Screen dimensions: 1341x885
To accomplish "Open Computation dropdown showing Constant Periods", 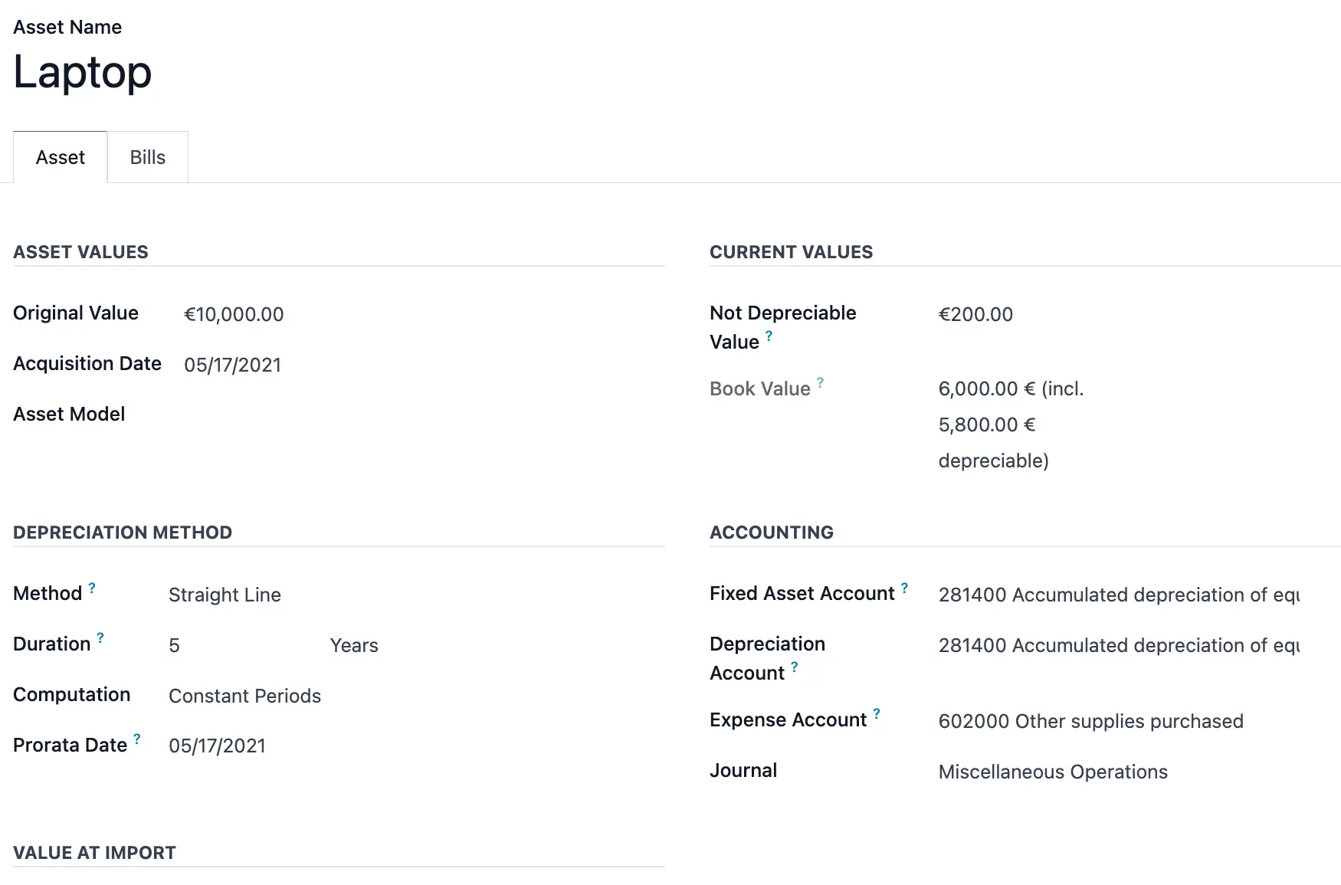I will [244, 696].
